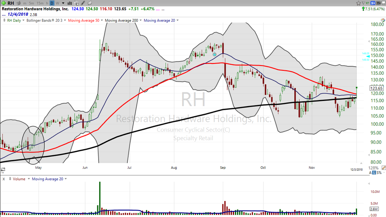This screenshot has width=386, height=217.
Task: Expand the Moving Average 200 dropdown arrow
Action: coord(141,20)
